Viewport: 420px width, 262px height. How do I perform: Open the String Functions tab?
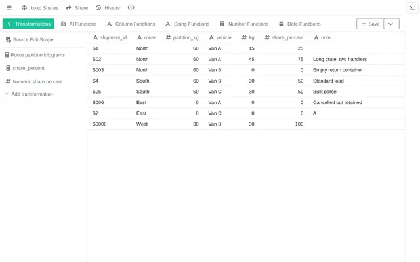click(x=188, y=24)
